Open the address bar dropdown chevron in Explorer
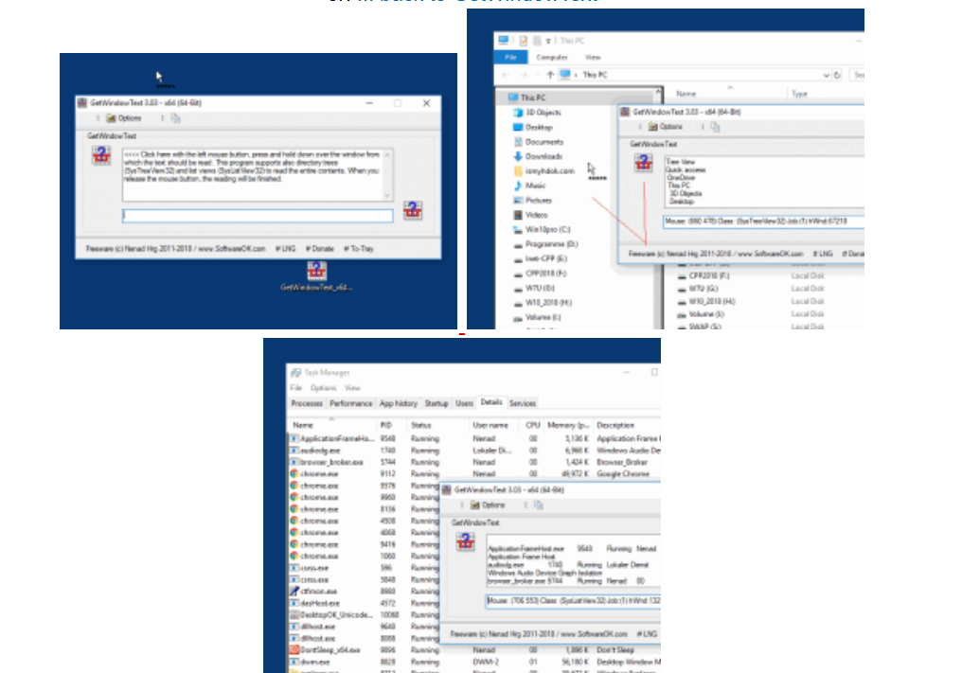Screen dimensions: 980x673 pyautogui.click(x=826, y=74)
